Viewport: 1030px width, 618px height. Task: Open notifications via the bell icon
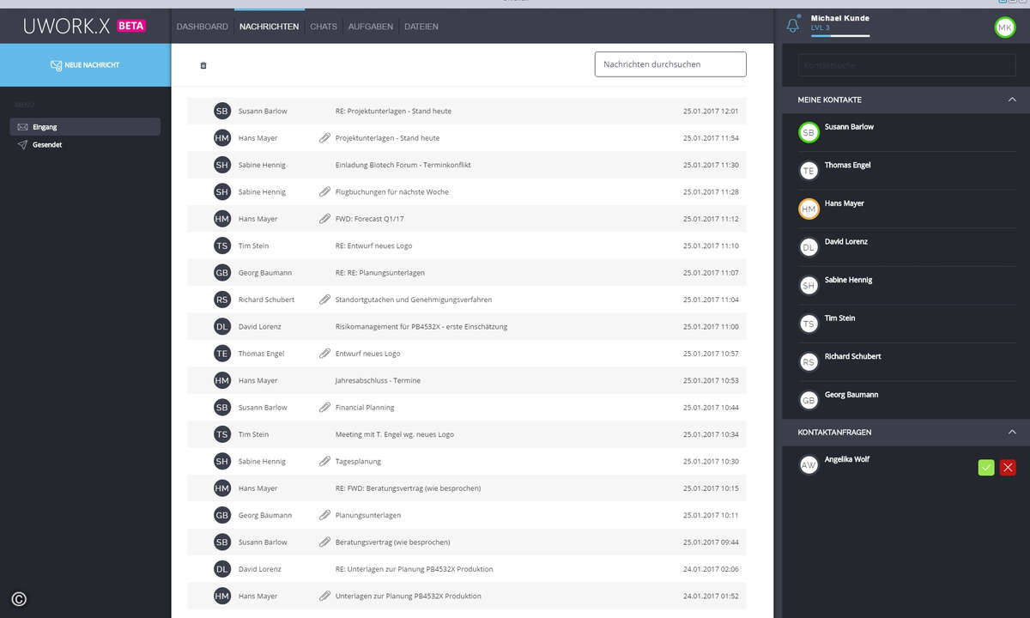[792, 25]
